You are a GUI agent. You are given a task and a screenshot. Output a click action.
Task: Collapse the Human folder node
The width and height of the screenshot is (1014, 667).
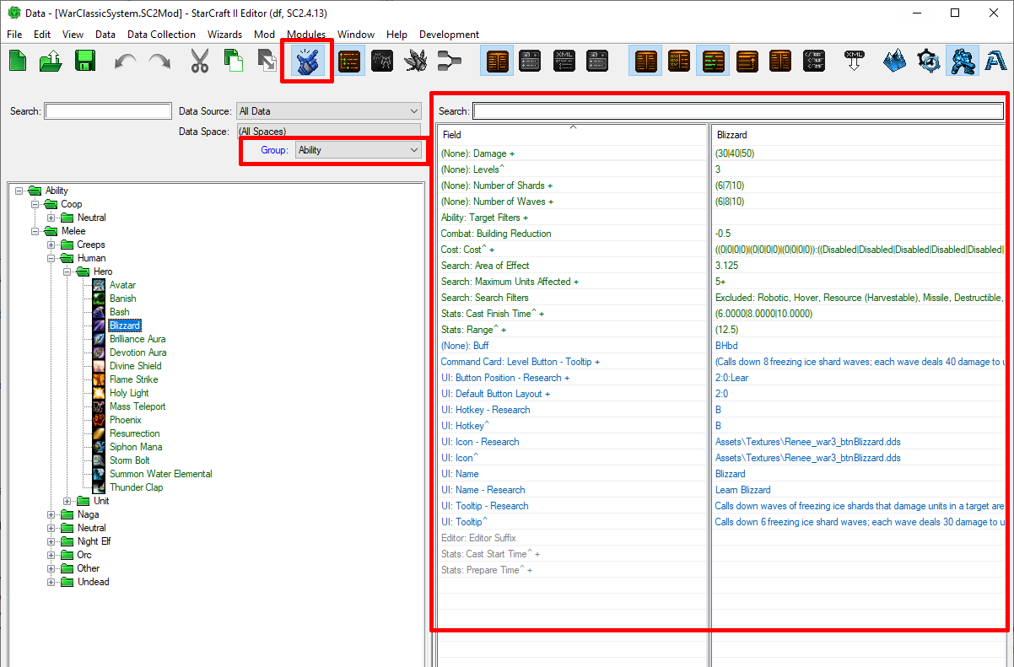pos(51,258)
